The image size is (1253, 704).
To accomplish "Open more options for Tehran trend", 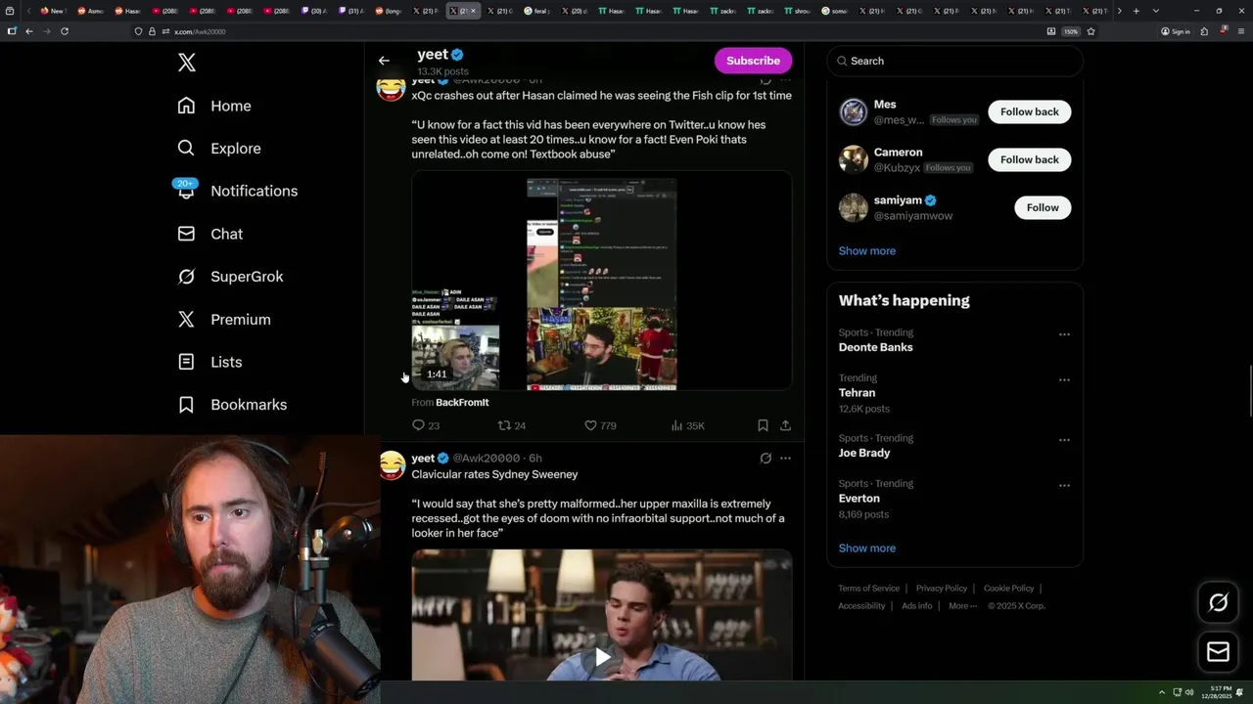I will click(x=1064, y=379).
